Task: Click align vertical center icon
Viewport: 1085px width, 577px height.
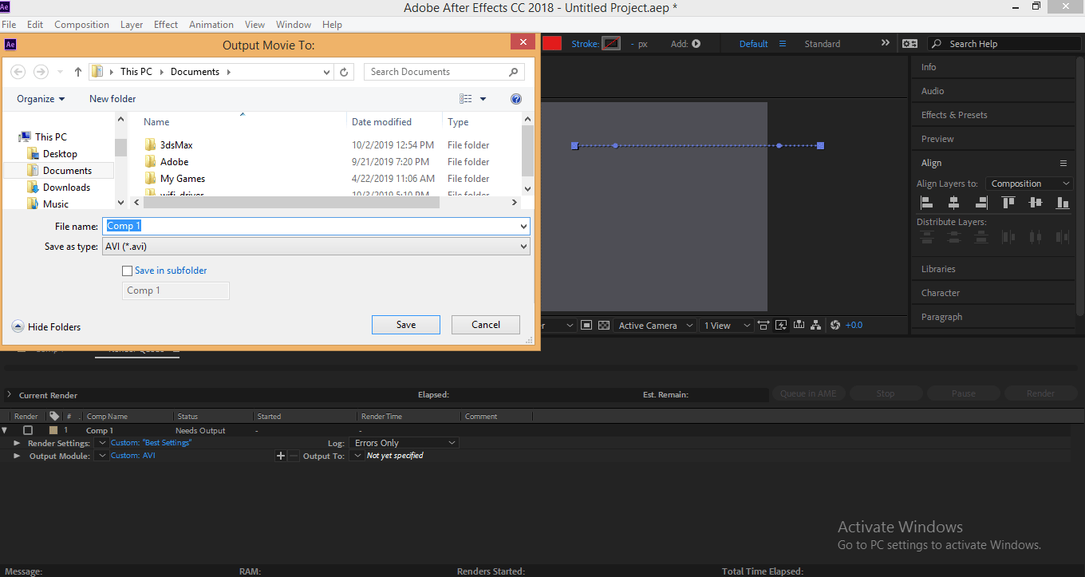Action: [x=1036, y=203]
